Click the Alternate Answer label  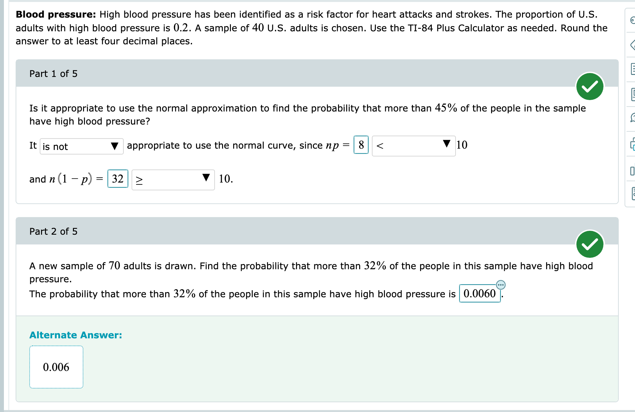(75, 335)
